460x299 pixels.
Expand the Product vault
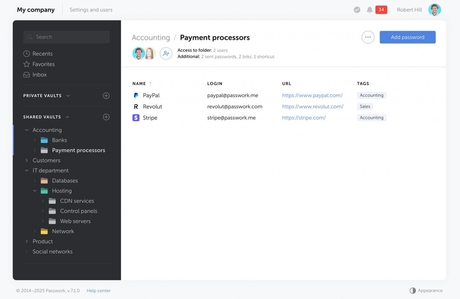27,241
